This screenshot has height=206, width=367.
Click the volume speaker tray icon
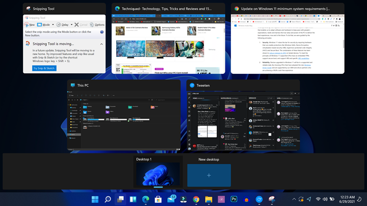(x=325, y=199)
